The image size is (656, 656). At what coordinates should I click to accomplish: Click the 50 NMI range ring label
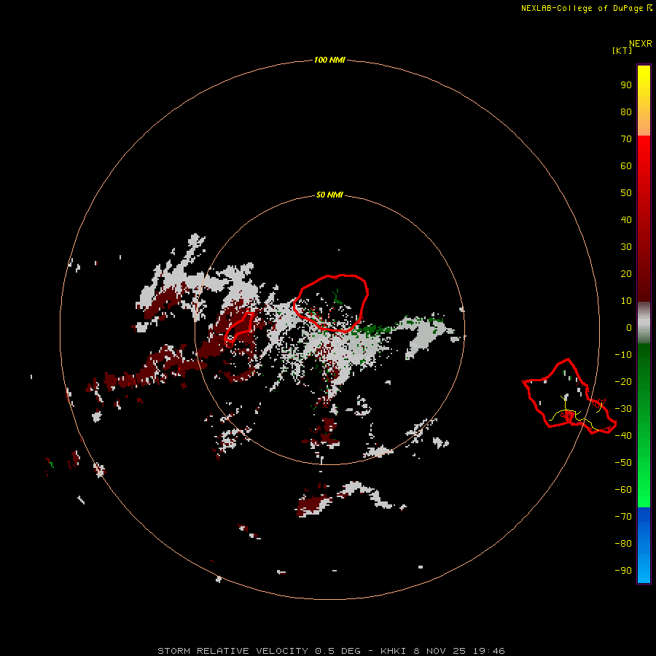[329, 195]
